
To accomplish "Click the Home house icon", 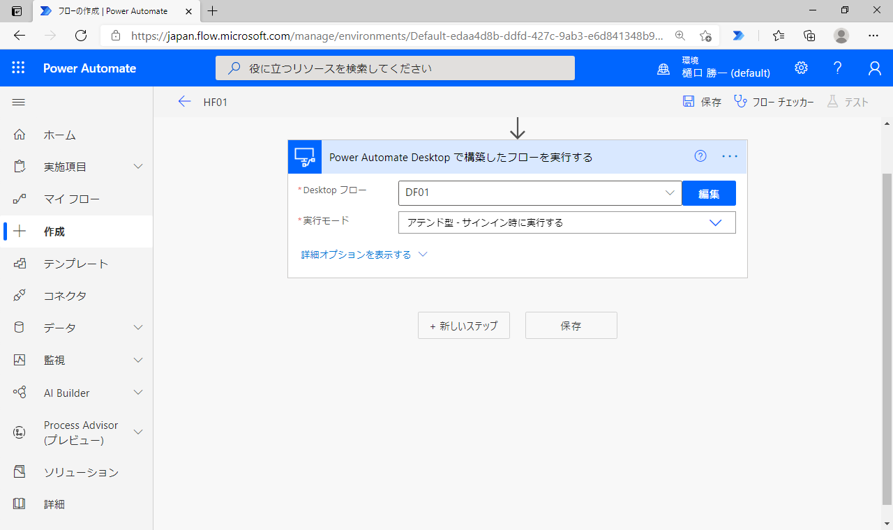I will (x=20, y=135).
